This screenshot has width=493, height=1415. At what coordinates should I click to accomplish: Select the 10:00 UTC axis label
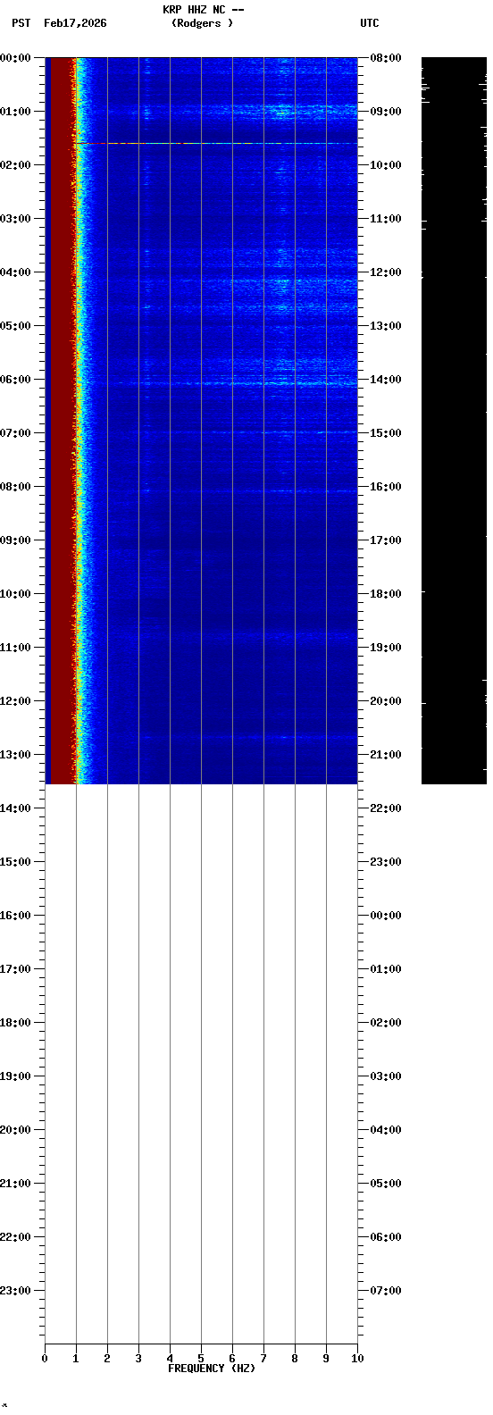pos(386,165)
